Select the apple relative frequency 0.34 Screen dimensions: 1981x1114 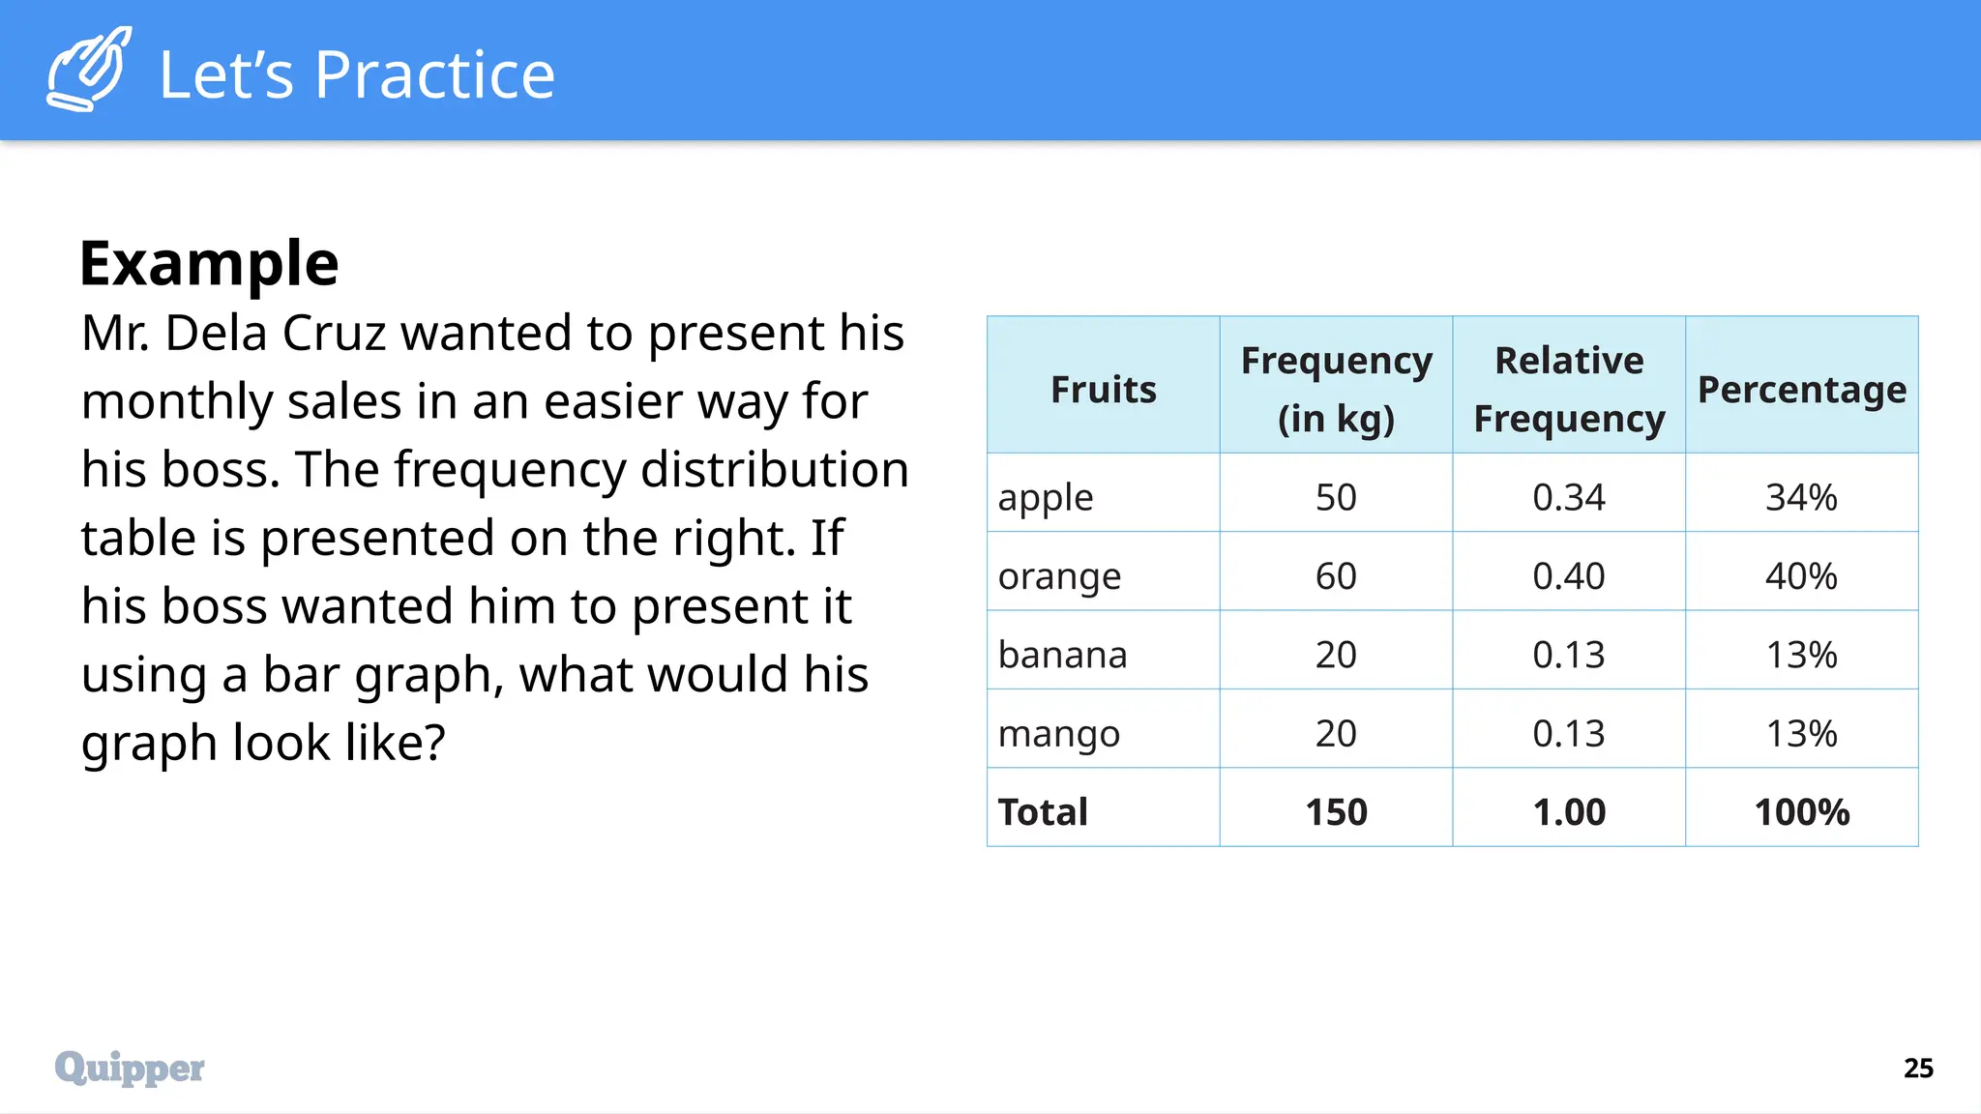(1568, 498)
